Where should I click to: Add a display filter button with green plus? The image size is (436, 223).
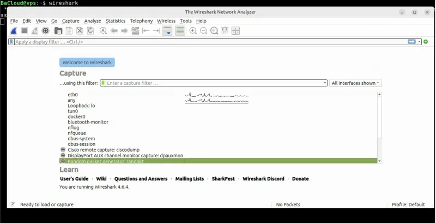coord(426,41)
